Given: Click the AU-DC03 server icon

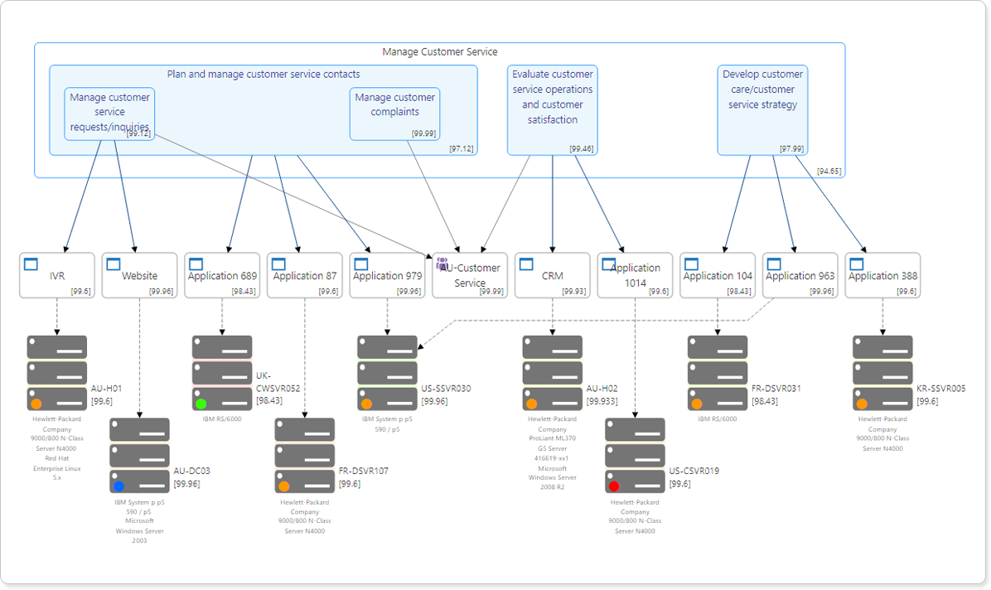Looking at the screenshot, I should click(139, 454).
